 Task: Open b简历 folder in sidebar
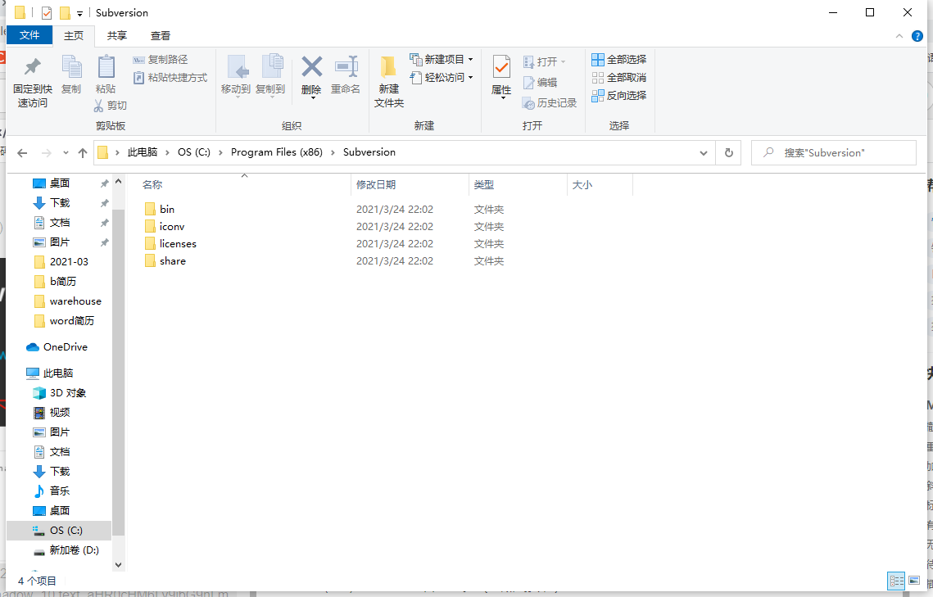click(63, 281)
